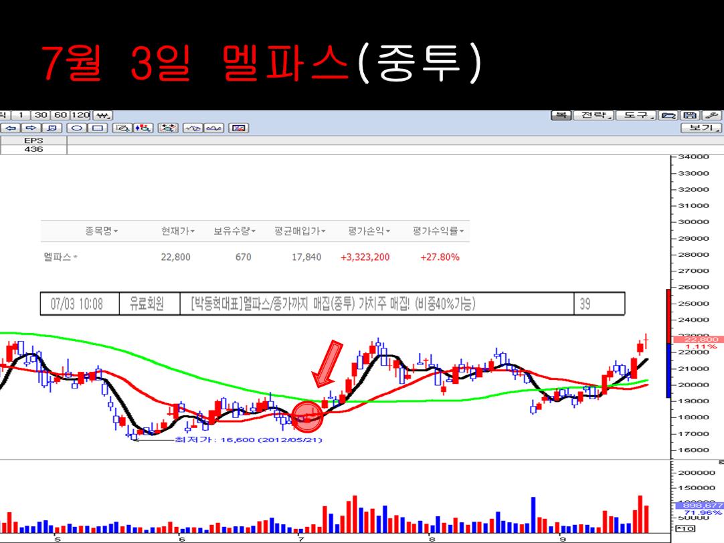Click the chart image icon
This screenshot has width=724, height=543.
tap(239, 128)
